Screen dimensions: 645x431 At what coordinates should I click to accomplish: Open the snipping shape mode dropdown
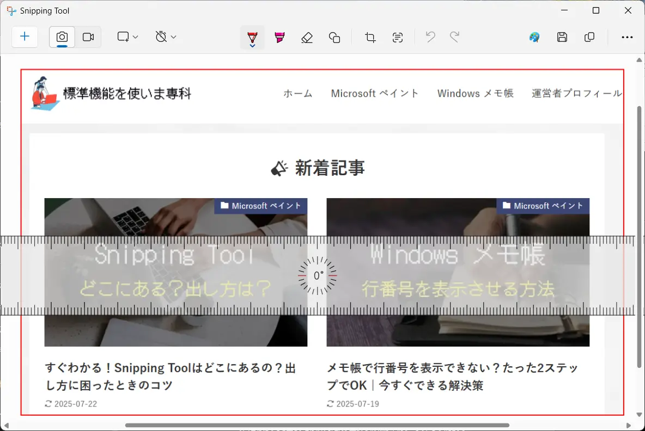pyautogui.click(x=127, y=37)
